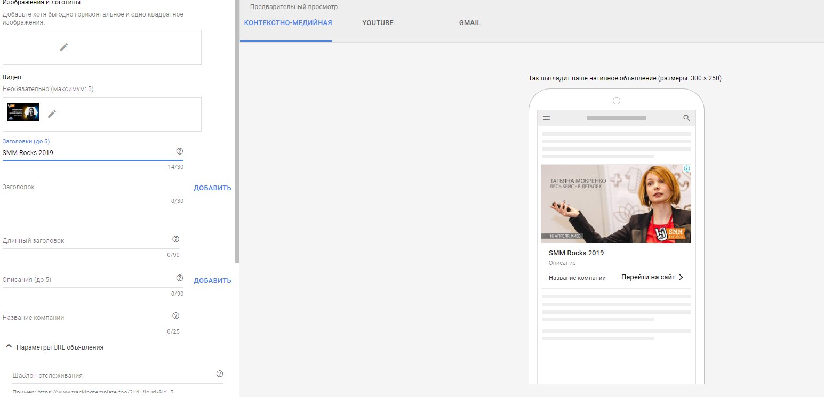Focus the empty Заголовок input field
Image resolution: width=824 pixels, height=397 pixels.
click(93, 188)
